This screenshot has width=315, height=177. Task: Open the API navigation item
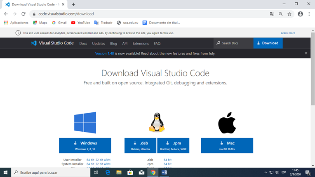(x=125, y=44)
